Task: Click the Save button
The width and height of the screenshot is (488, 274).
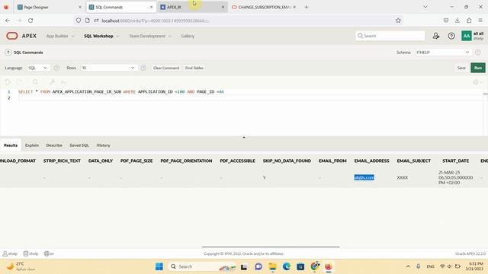Action: pos(461,68)
